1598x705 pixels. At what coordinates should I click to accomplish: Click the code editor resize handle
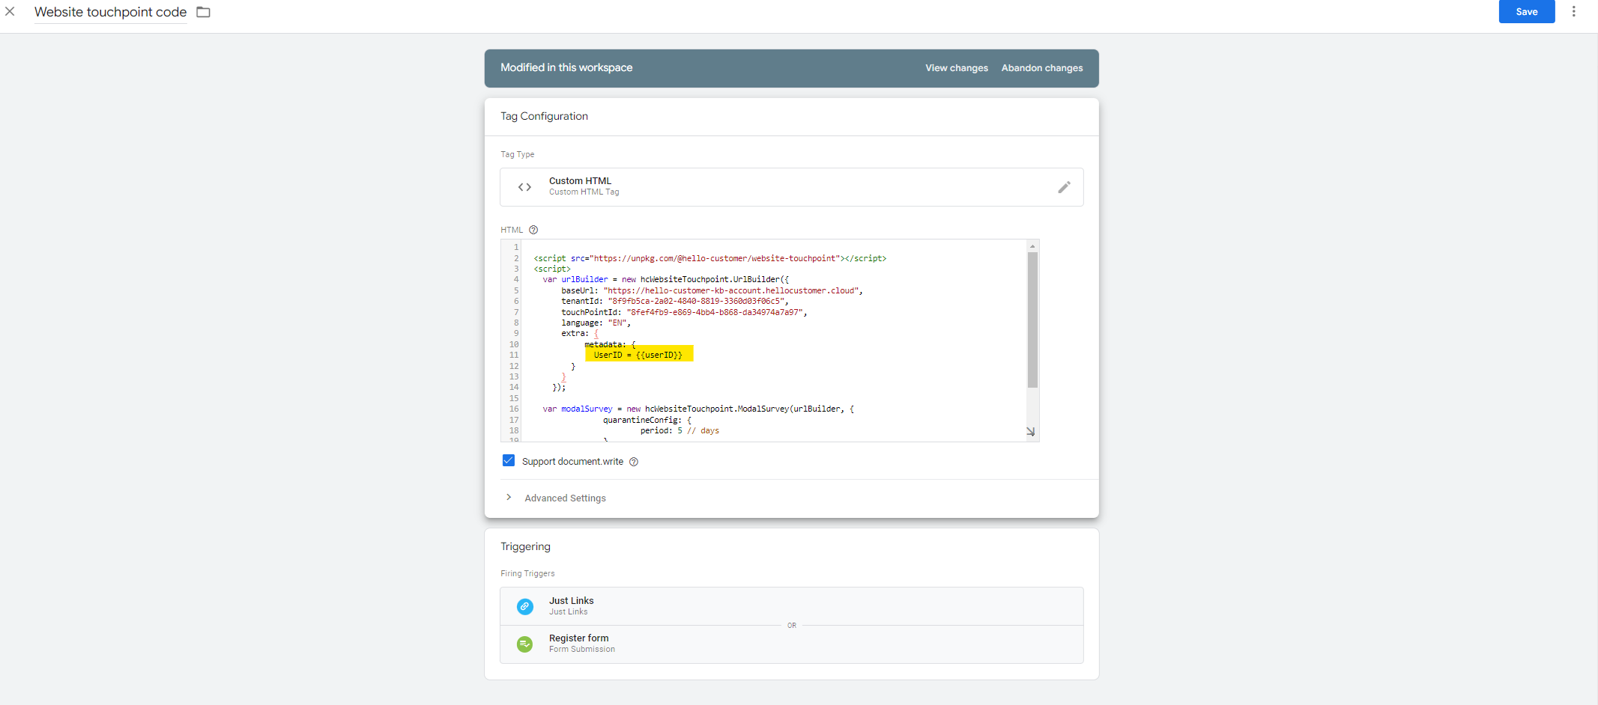[x=1031, y=432]
